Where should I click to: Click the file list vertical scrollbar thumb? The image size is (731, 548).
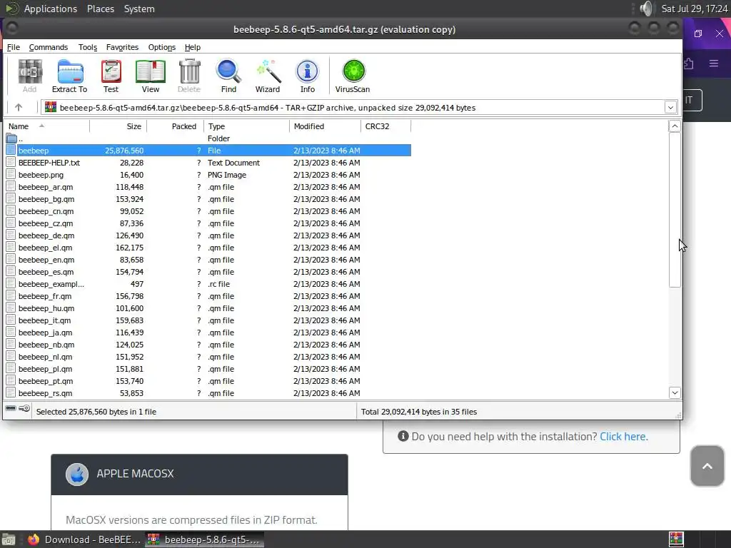[675, 210]
